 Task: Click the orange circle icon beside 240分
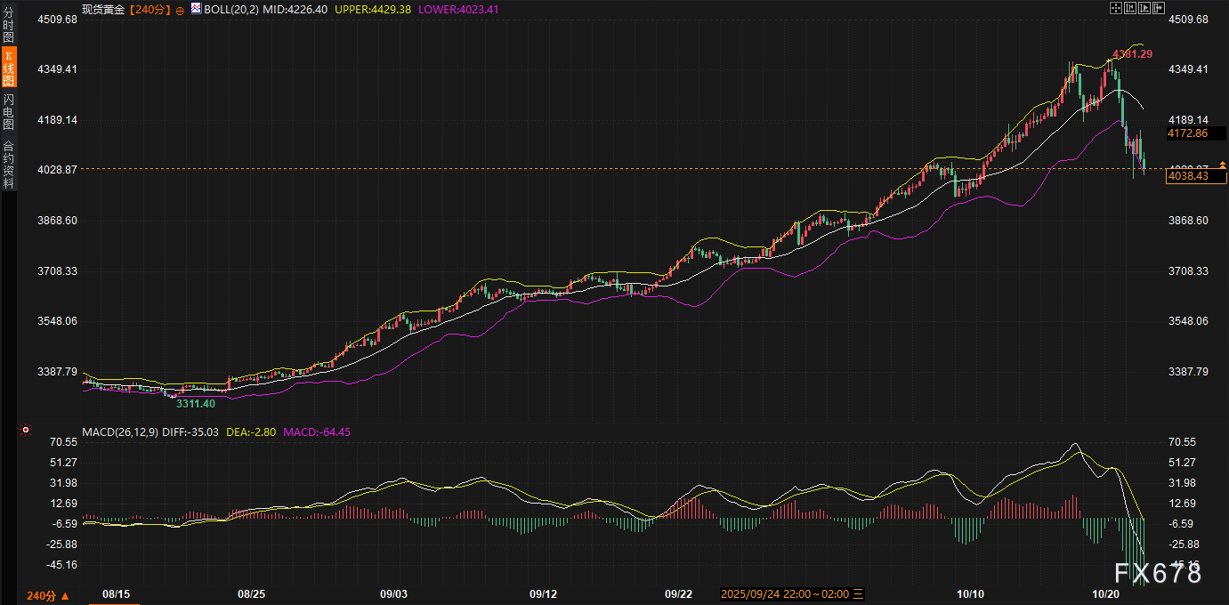[180, 9]
